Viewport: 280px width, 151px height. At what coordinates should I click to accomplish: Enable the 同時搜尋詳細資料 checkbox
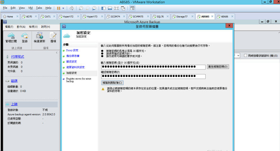pos(246,56)
